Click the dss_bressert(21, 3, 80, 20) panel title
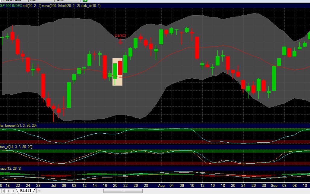This screenshot has width=310, height=194. point(18,125)
